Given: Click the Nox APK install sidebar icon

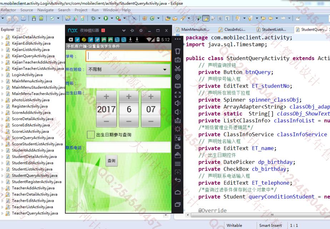Looking at the screenshot, I should tap(177, 121).
